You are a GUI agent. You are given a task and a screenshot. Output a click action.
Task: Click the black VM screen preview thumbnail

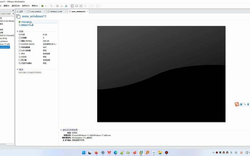[161, 74]
